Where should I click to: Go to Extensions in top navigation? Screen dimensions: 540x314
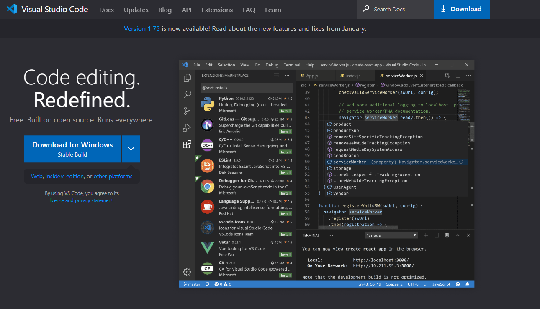pyautogui.click(x=217, y=10)
